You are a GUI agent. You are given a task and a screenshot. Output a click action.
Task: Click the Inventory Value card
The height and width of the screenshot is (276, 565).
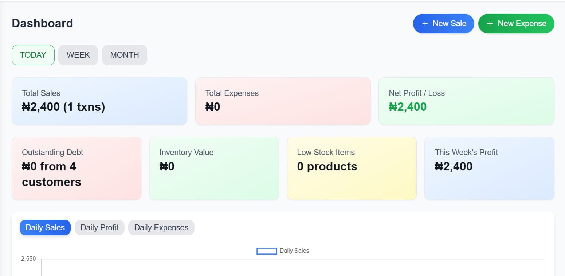214,168
